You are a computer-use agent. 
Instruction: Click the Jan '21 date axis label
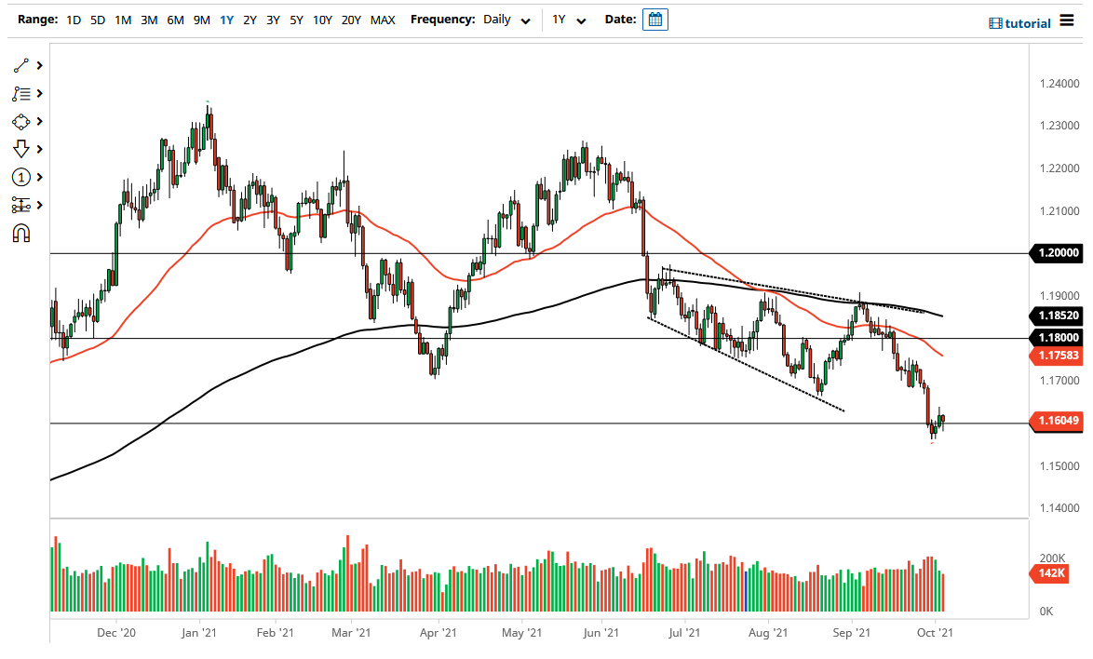coord(198,633)
